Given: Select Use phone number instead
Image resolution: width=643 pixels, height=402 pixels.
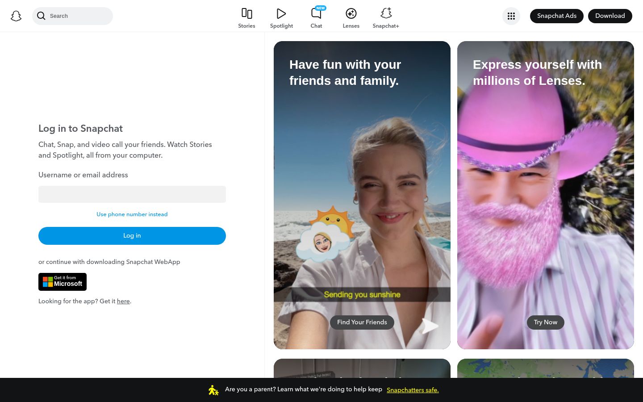Looking at the screenshot, I should pos(132,214).
